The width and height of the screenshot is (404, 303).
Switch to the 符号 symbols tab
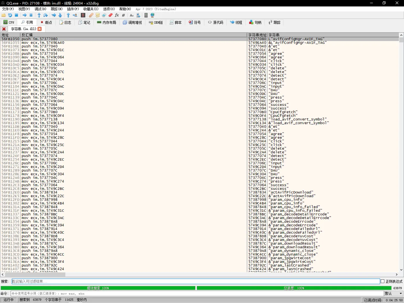(x=195, y=23)
